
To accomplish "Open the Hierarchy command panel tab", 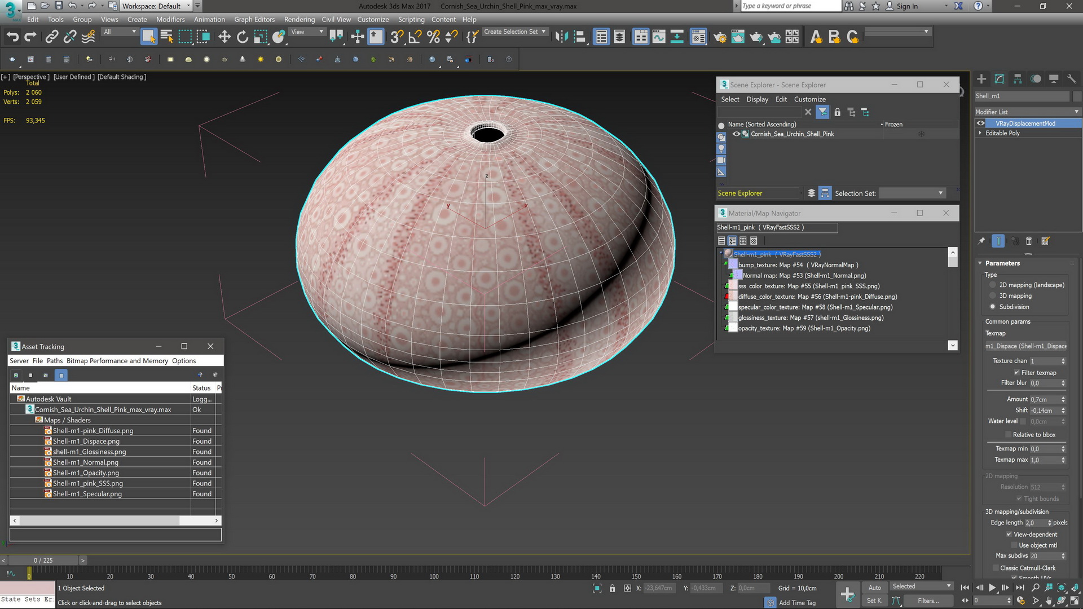I will 1018,79.
